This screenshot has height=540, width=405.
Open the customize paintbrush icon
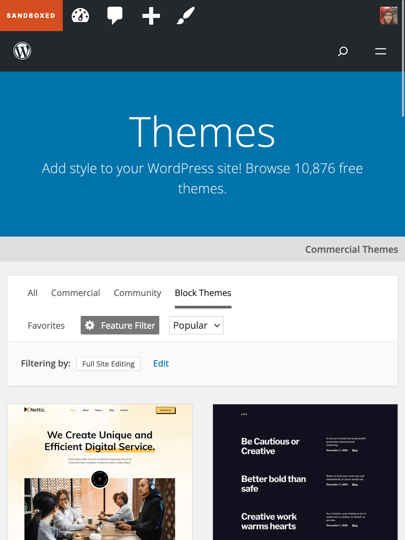click(186, 16)
